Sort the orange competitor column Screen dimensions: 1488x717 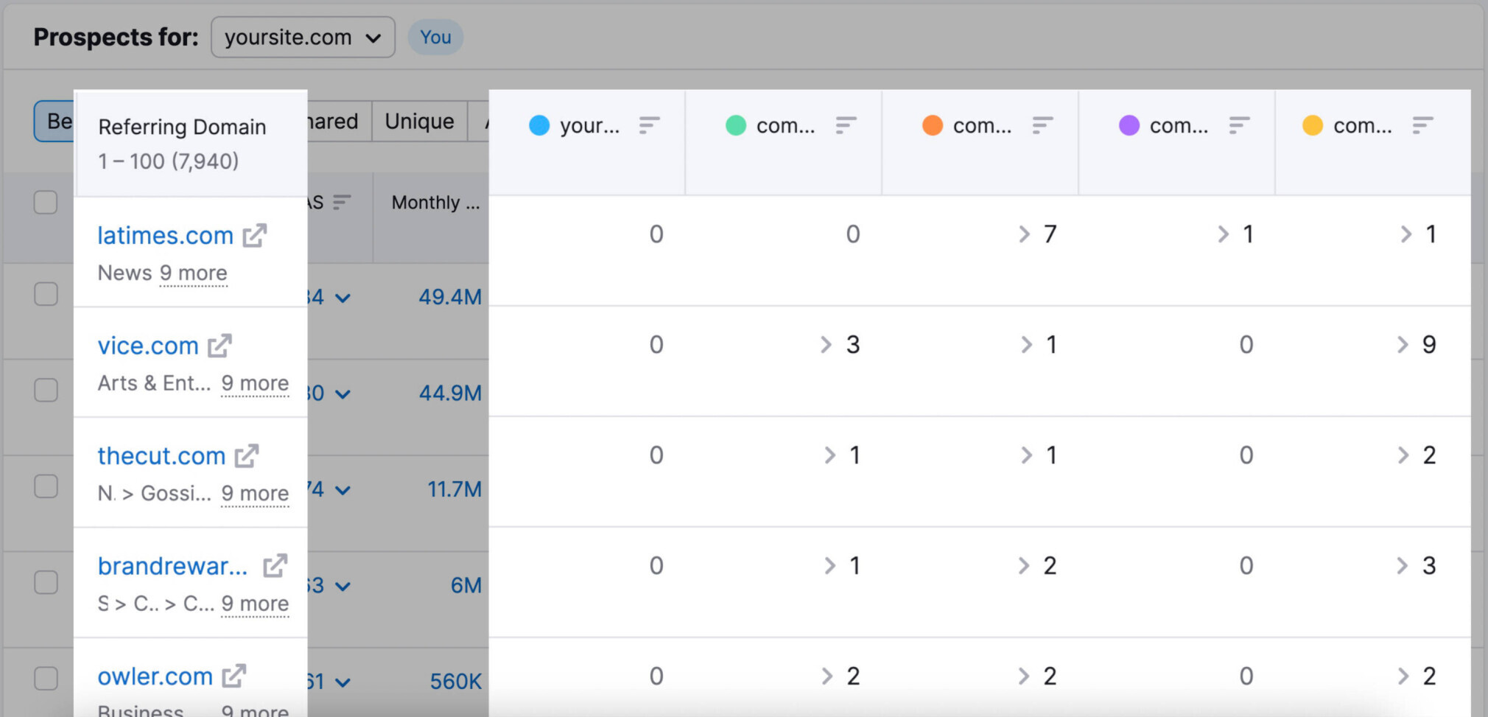[x=1042, y=126]
